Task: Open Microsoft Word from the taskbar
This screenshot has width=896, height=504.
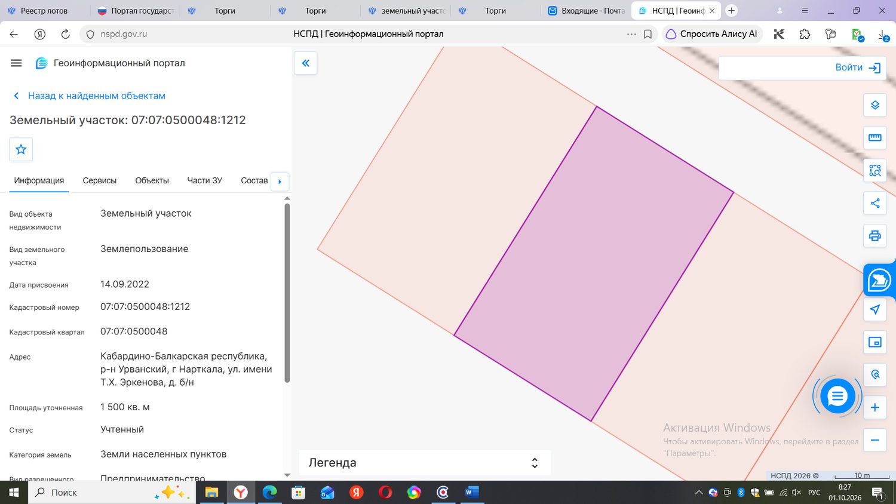Action: coord(472,493)
